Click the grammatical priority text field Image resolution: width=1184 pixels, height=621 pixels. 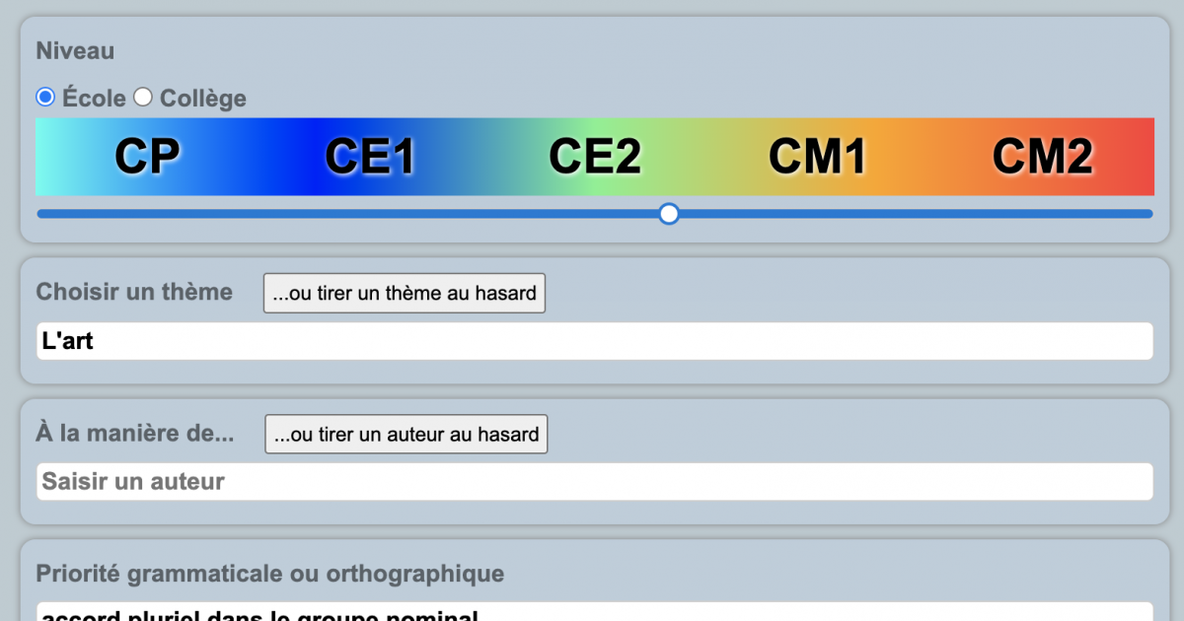(x=594, y=613)
